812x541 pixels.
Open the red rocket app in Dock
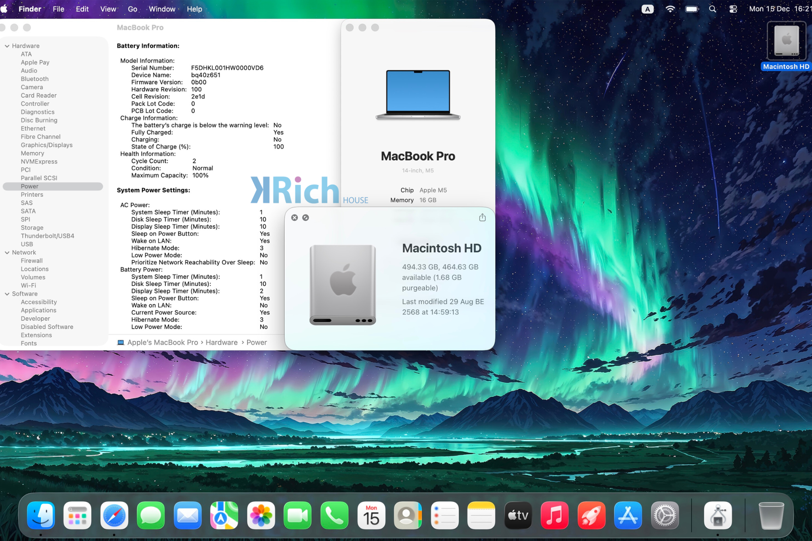[x=591, y=516]
